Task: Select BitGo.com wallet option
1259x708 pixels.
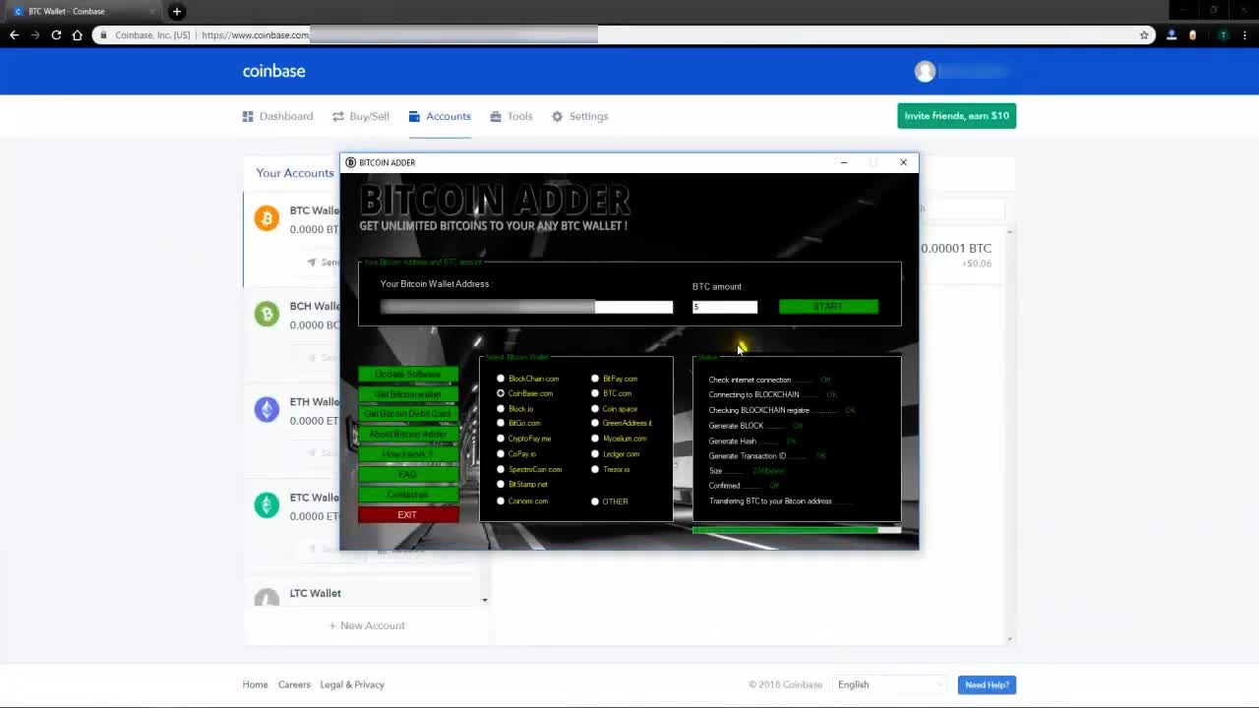Action: point(501,423)
